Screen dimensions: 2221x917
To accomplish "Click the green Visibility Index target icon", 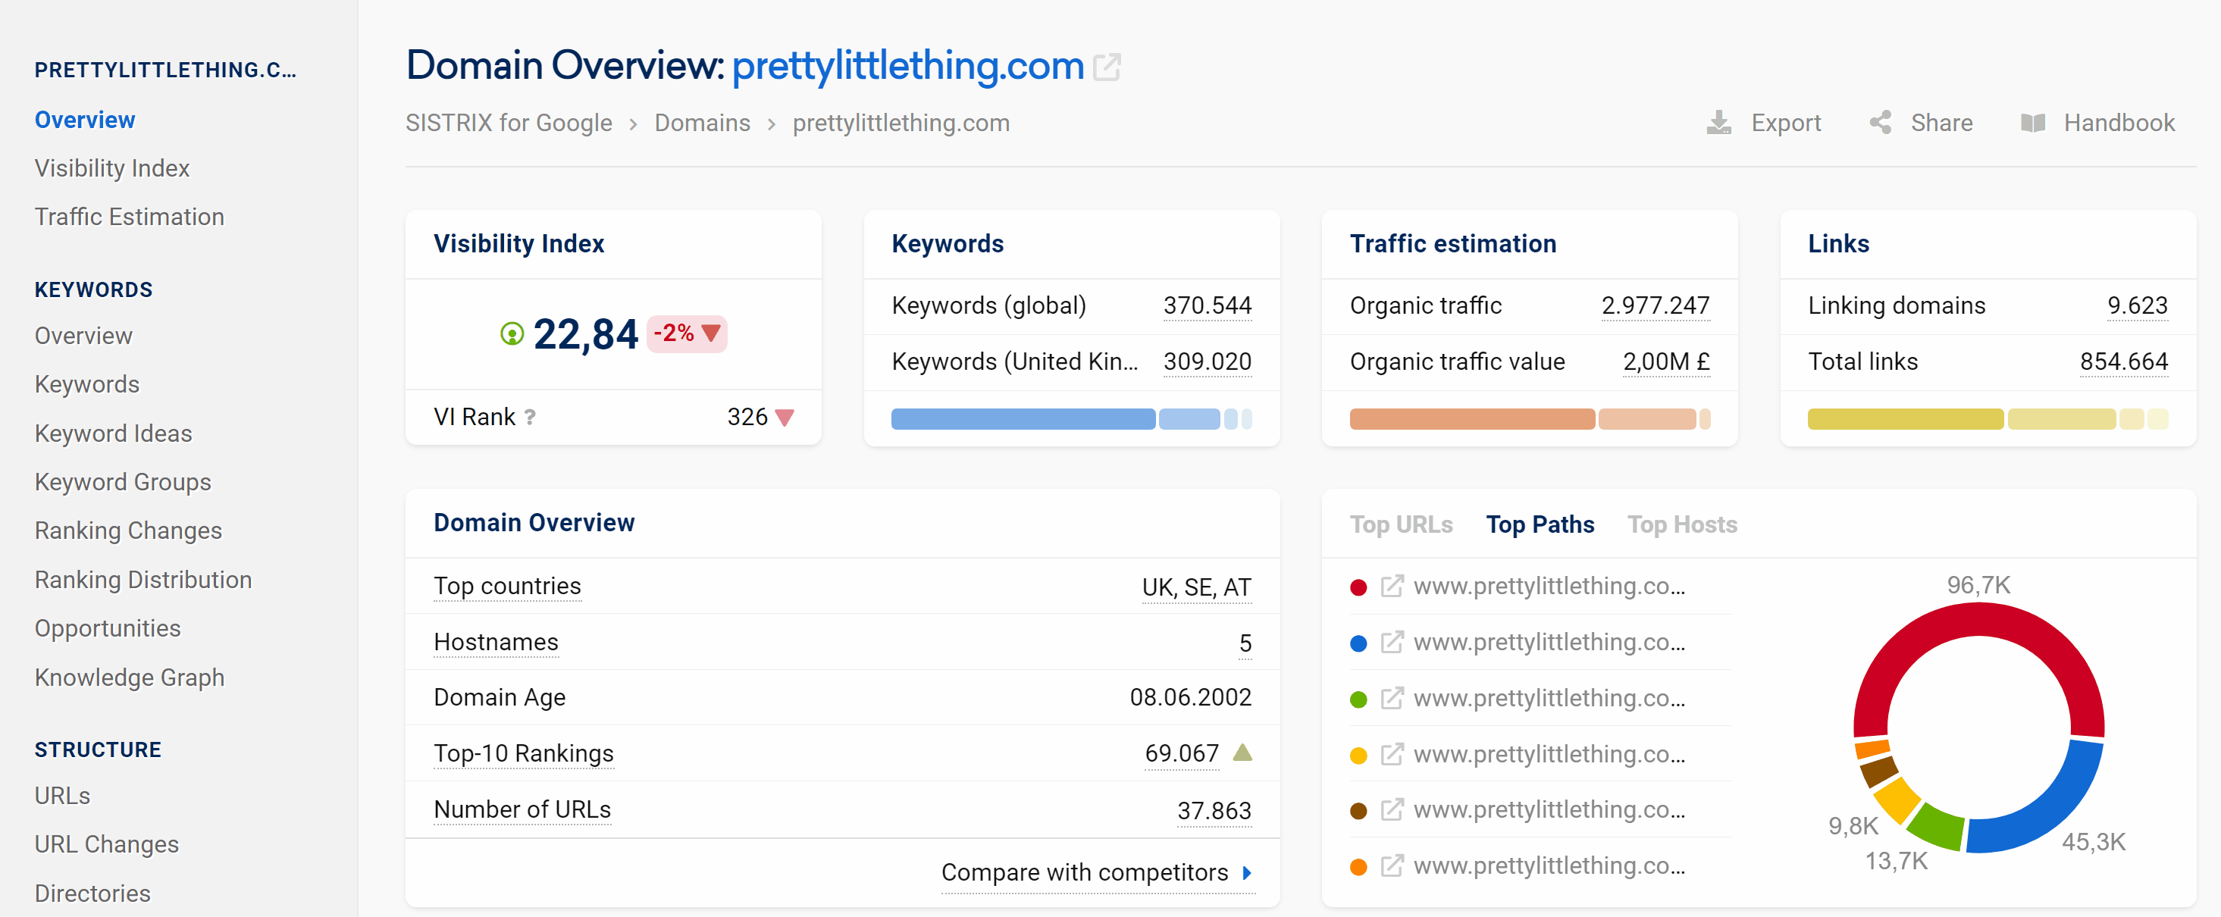I will [x=511, y=333].
